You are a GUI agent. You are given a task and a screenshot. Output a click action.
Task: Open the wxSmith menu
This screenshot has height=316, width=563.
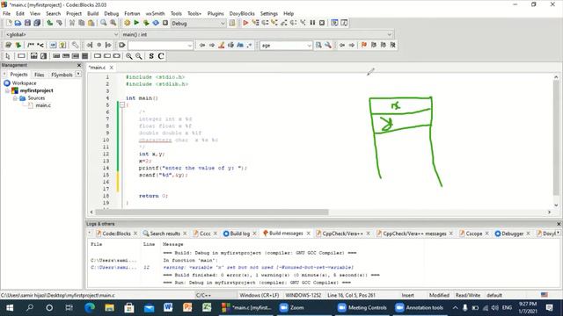coord(155,14)
